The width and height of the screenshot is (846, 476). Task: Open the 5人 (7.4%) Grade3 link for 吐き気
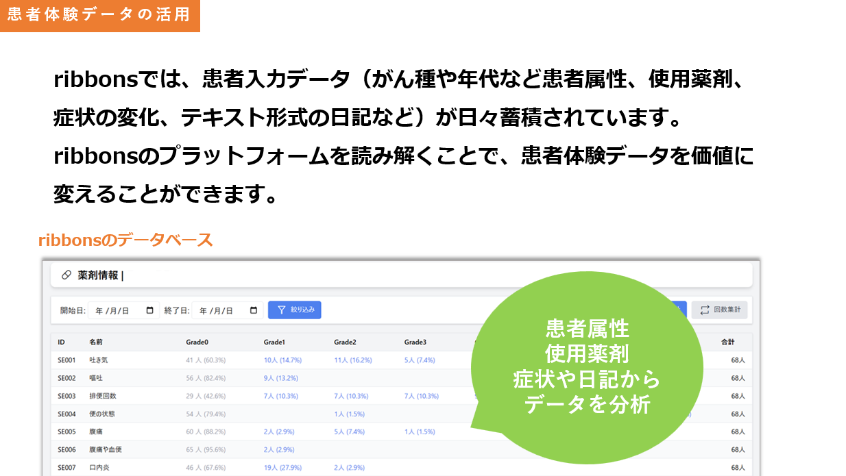tap(420, 360)
